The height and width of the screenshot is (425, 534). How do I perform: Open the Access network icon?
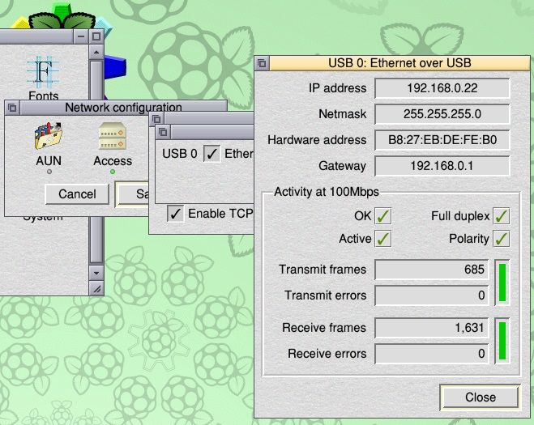(112, 139)
